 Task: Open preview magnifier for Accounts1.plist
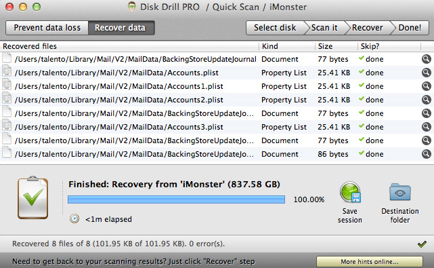tap(427, 86)
